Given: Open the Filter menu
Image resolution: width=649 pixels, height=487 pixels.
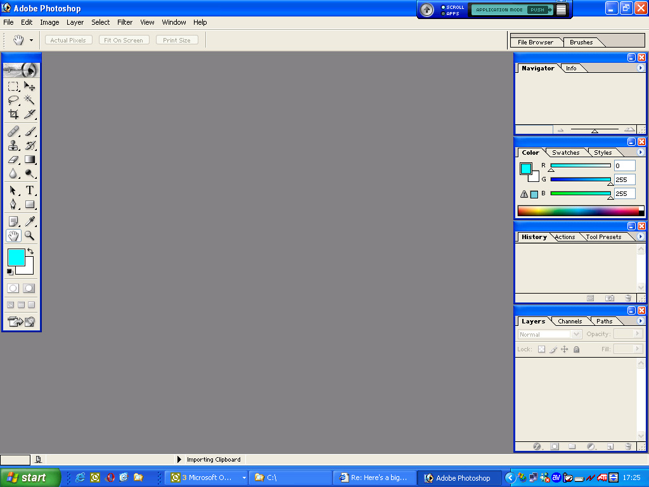Looking at the screenshot, I should coord(125,22).
